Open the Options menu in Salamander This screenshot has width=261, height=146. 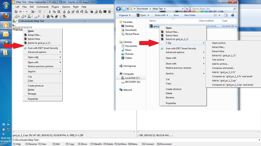click(x=66, y=7)
